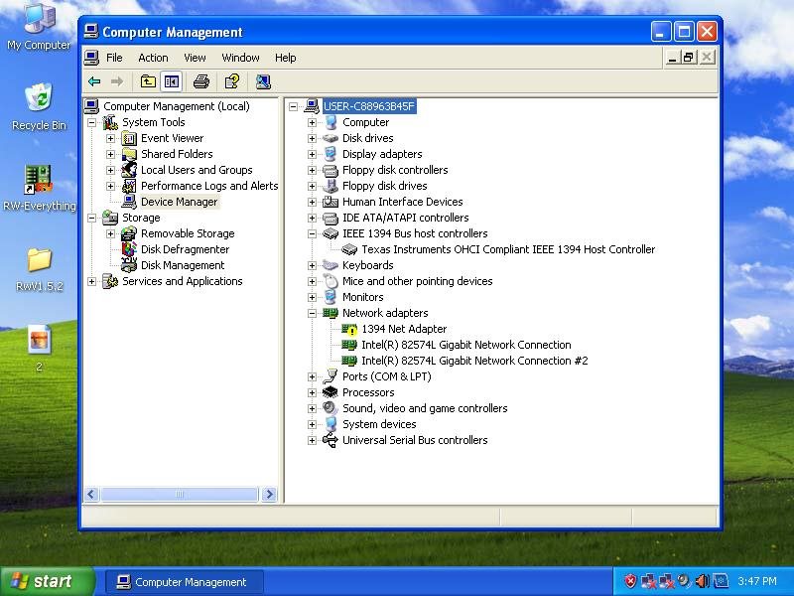Minimize the inner MMC console window
Viewport: 794px width, 596px height.
click(672, 58)
